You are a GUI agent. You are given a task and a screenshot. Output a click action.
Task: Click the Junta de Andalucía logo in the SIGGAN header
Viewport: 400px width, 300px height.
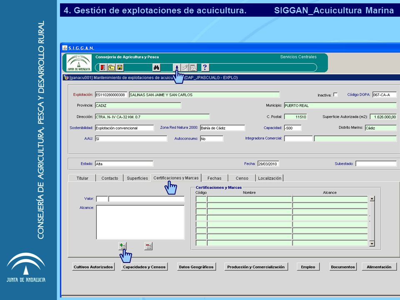tap(79, 63)
